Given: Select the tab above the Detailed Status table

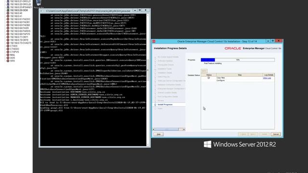Looking at the screenshot, I should click(204, 71).
